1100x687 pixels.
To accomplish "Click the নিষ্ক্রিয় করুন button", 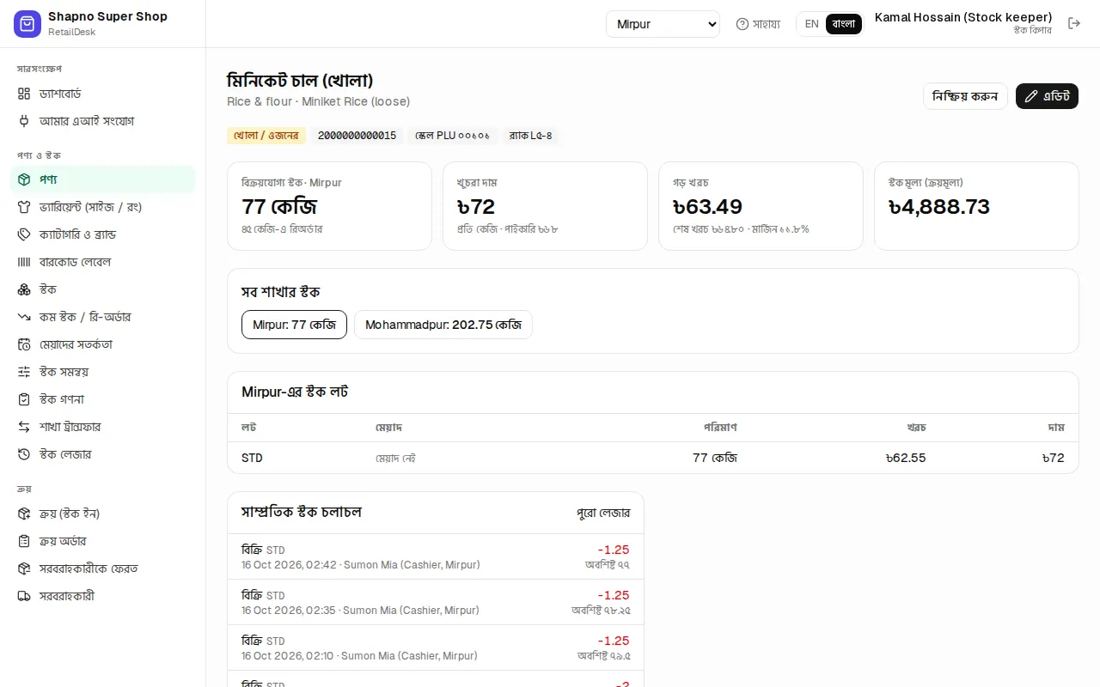I will tap(965, 96).
